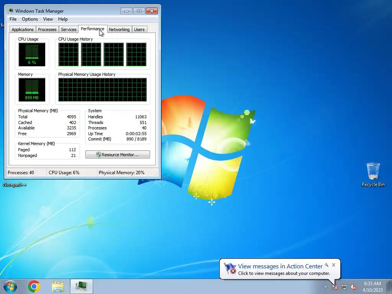Switch to the Services tab

coord(69,29)
